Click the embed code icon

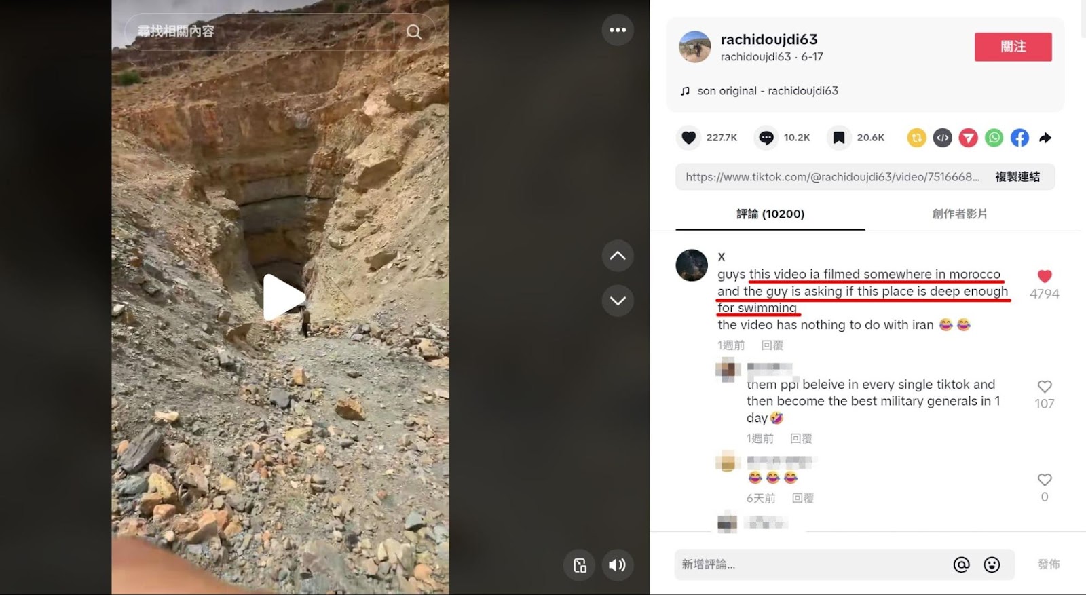coord(942,138)
